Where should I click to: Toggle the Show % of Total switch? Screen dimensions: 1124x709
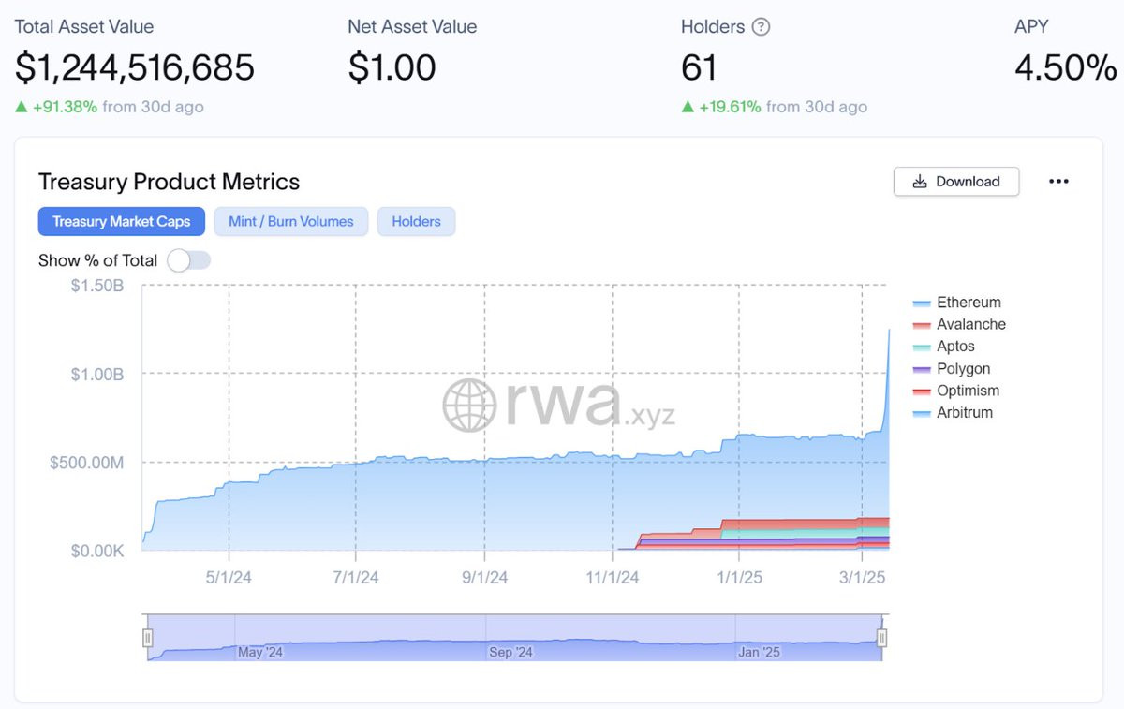(189, 260)
